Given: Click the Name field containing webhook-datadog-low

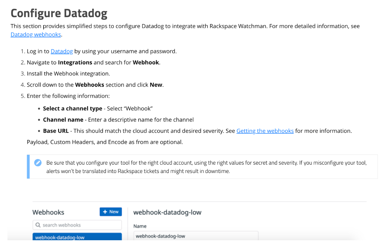Looking at the screenshot, I should [x=196, y=236].
